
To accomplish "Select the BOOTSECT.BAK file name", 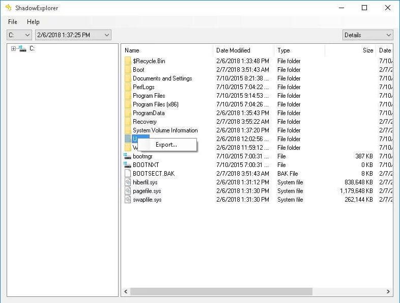I will tap(154, 174).
